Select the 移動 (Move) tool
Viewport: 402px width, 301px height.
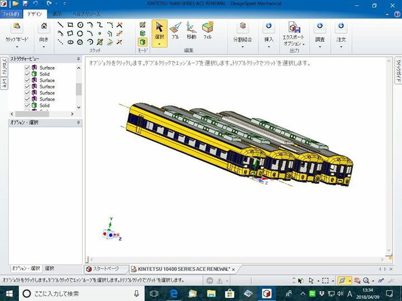[192, 31]
